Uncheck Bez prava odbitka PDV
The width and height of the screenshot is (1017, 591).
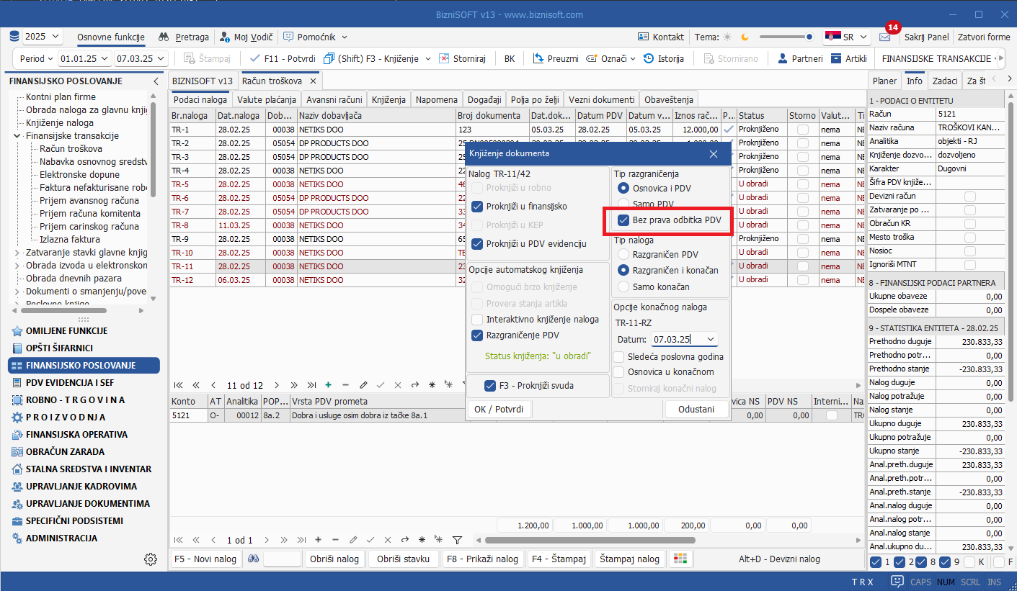[624, 221]
